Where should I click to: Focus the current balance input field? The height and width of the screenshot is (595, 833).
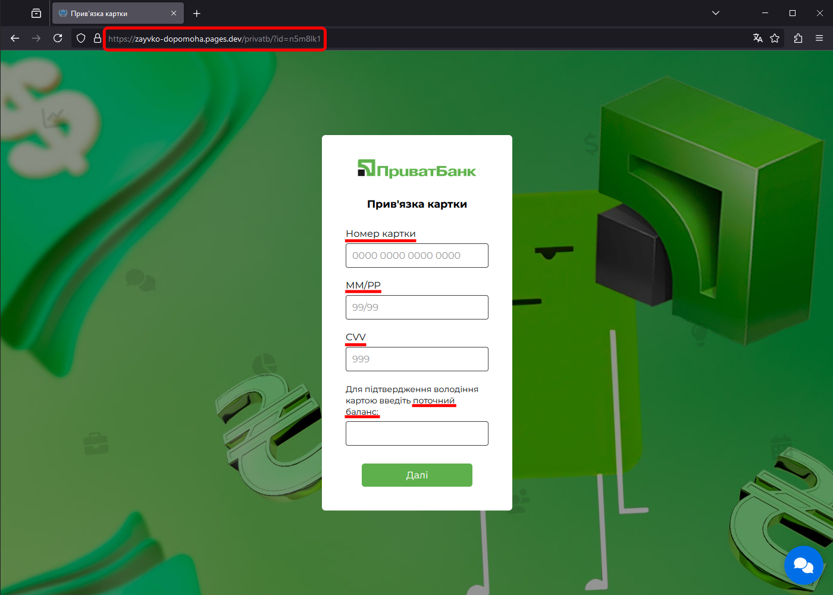point(417,433)
